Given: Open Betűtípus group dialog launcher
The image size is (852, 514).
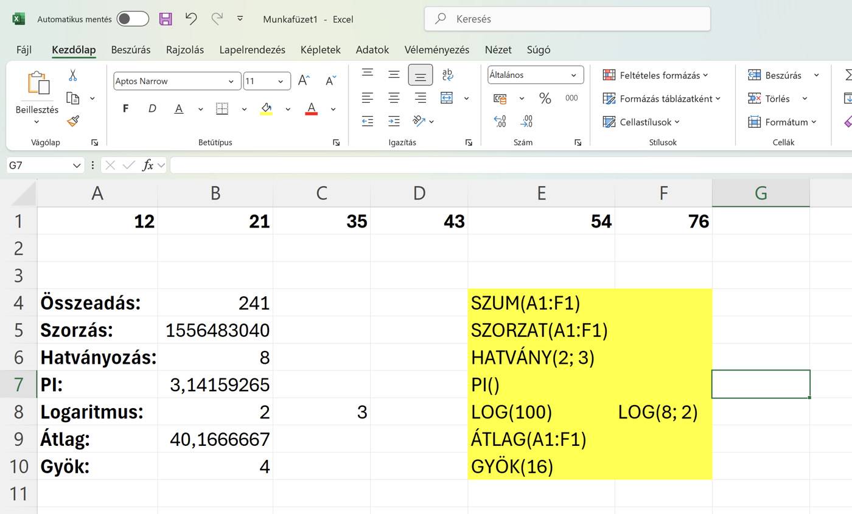Looking at the screenshot, I should tap(336, 142).
